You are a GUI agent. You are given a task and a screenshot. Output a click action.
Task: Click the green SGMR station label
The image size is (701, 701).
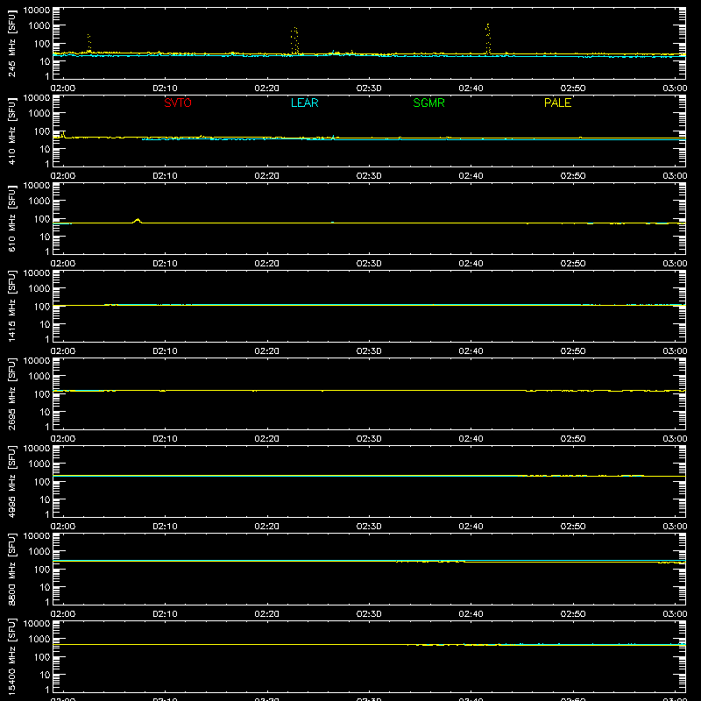point(428,103)
